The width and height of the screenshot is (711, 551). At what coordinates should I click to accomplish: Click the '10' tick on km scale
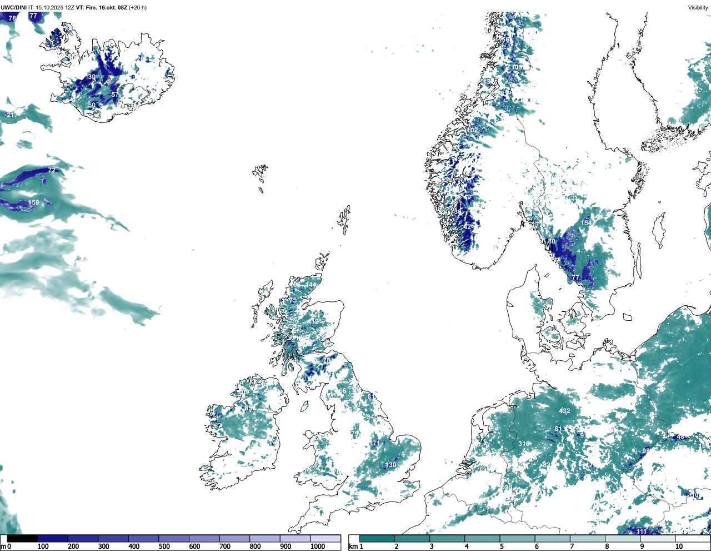(x=679, y=547)
